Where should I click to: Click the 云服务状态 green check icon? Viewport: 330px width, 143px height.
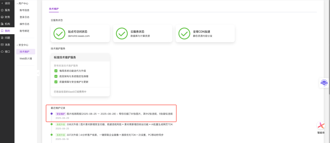122,34
